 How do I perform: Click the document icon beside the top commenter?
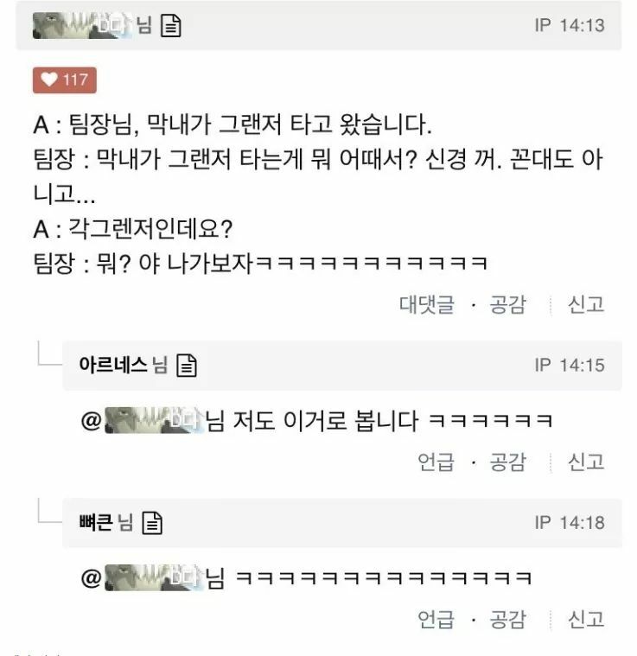point(171,26)
